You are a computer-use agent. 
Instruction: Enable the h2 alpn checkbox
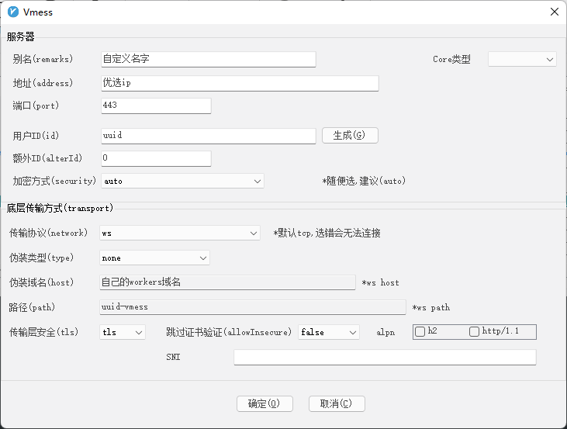(x=420, y=332)
